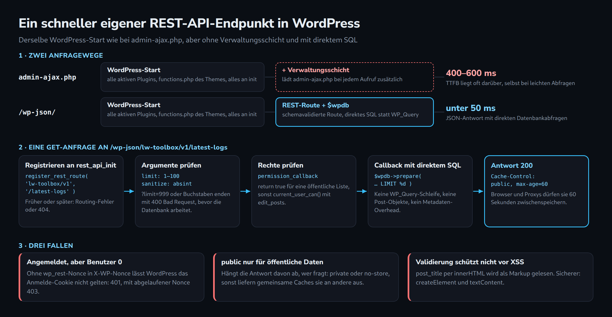Select the highlighted 'Antwort 200' card
612x317 pixels.
[537, 191]
